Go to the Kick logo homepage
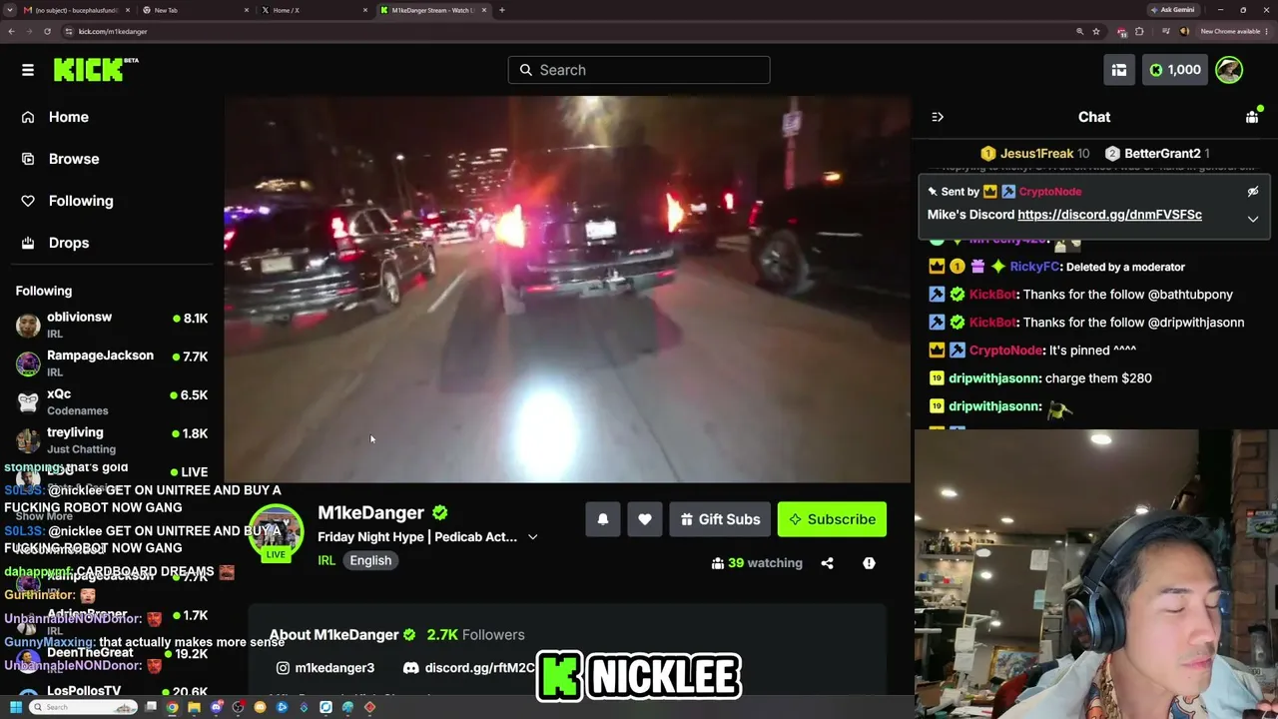 (96, 69)
